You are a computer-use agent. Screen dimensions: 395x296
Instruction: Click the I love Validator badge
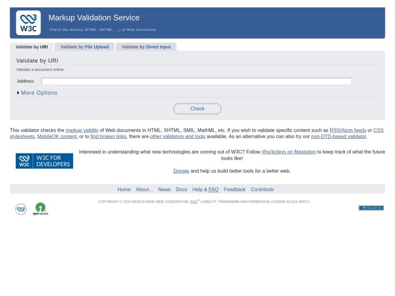(x=371, y=208)
